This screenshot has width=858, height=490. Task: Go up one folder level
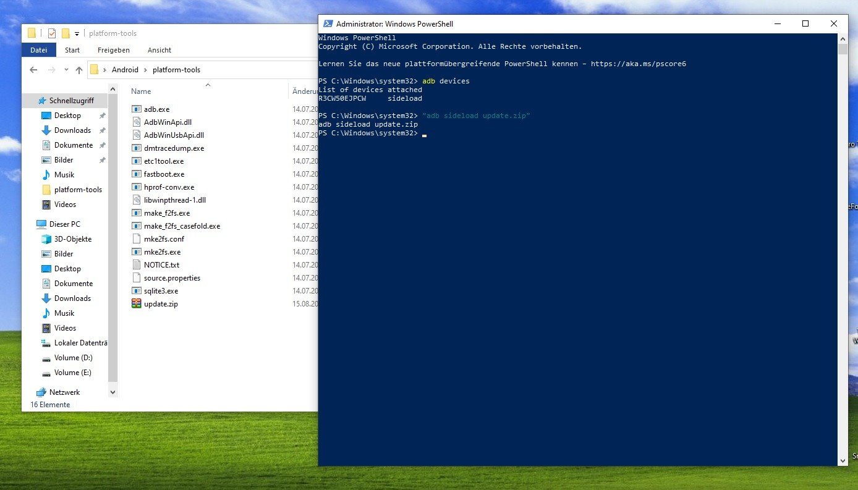click(79, 70)
